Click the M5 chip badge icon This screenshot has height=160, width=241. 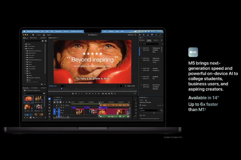pyautogui.click(x=193, y=52)
